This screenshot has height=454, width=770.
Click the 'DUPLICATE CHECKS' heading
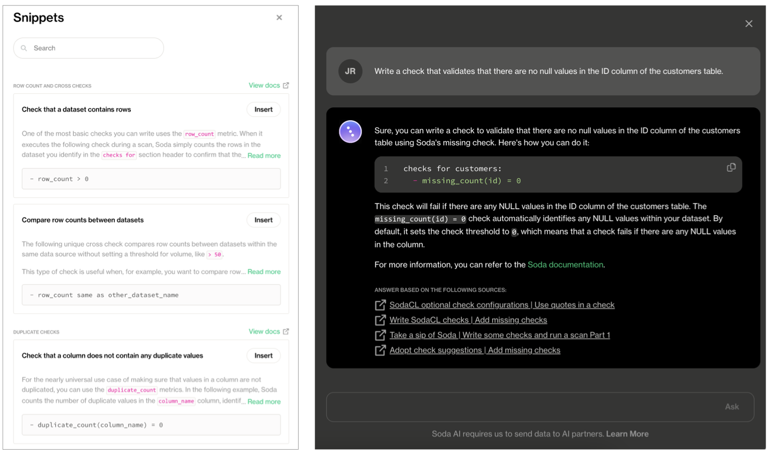36,332
